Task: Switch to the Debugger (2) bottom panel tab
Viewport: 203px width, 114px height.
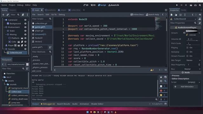Action: (48, 104)
